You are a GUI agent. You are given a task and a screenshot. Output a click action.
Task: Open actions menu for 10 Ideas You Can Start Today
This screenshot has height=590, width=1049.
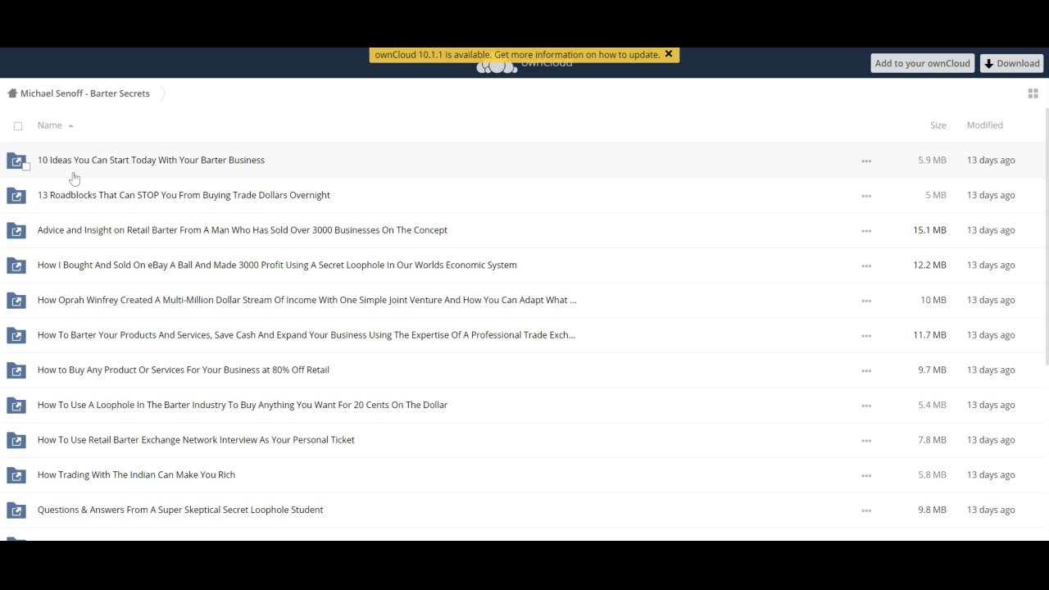[866, 161]
